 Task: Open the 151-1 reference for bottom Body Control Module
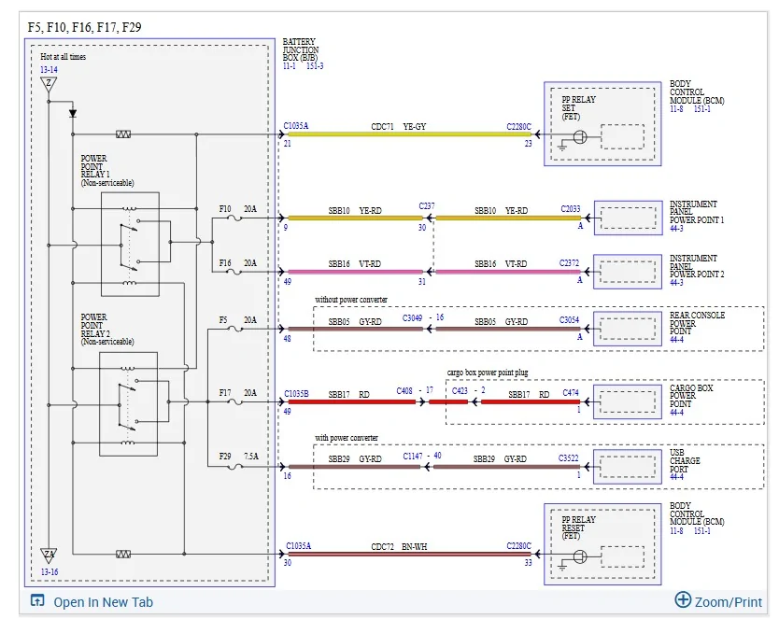click(702, 531)
